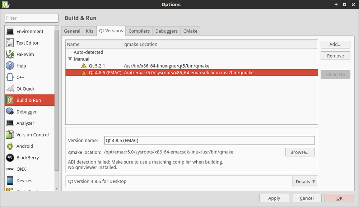Select the QNX sidebar entry
This screenshot has height=207, width=359.
click(x=22, y=169)
